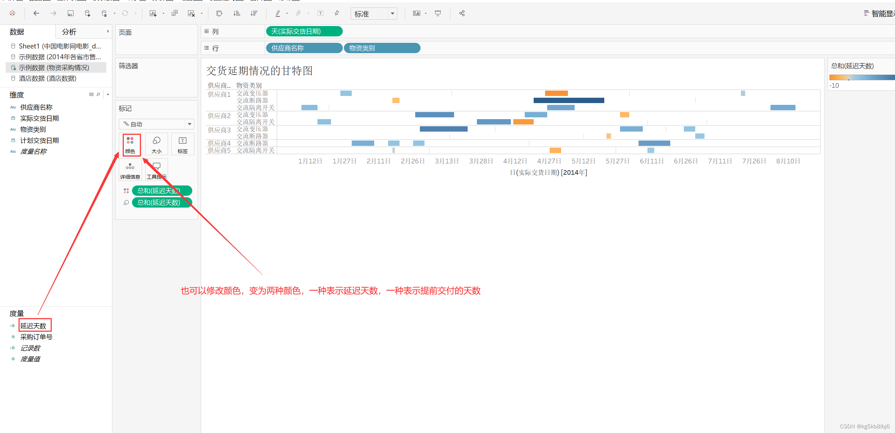Switch to the 数据 tab
This screenshot has height=433, width=895.
click(x=17, y=32)
